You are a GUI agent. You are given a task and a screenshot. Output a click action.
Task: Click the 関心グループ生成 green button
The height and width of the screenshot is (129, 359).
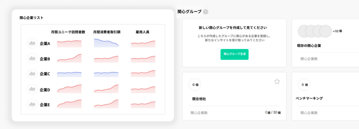(235, 54)
